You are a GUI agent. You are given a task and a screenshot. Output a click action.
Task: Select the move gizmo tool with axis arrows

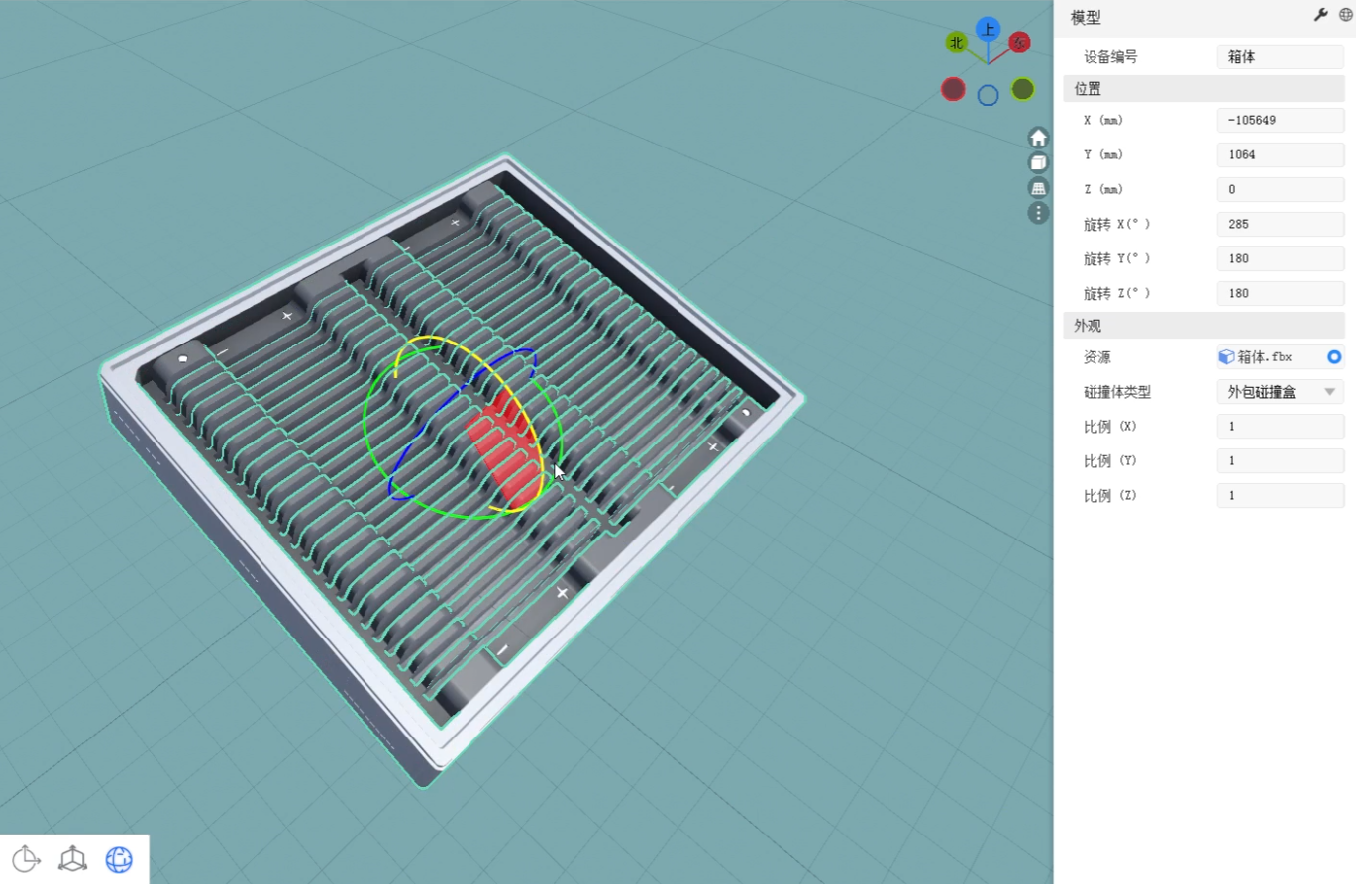(x=26, y=859)
